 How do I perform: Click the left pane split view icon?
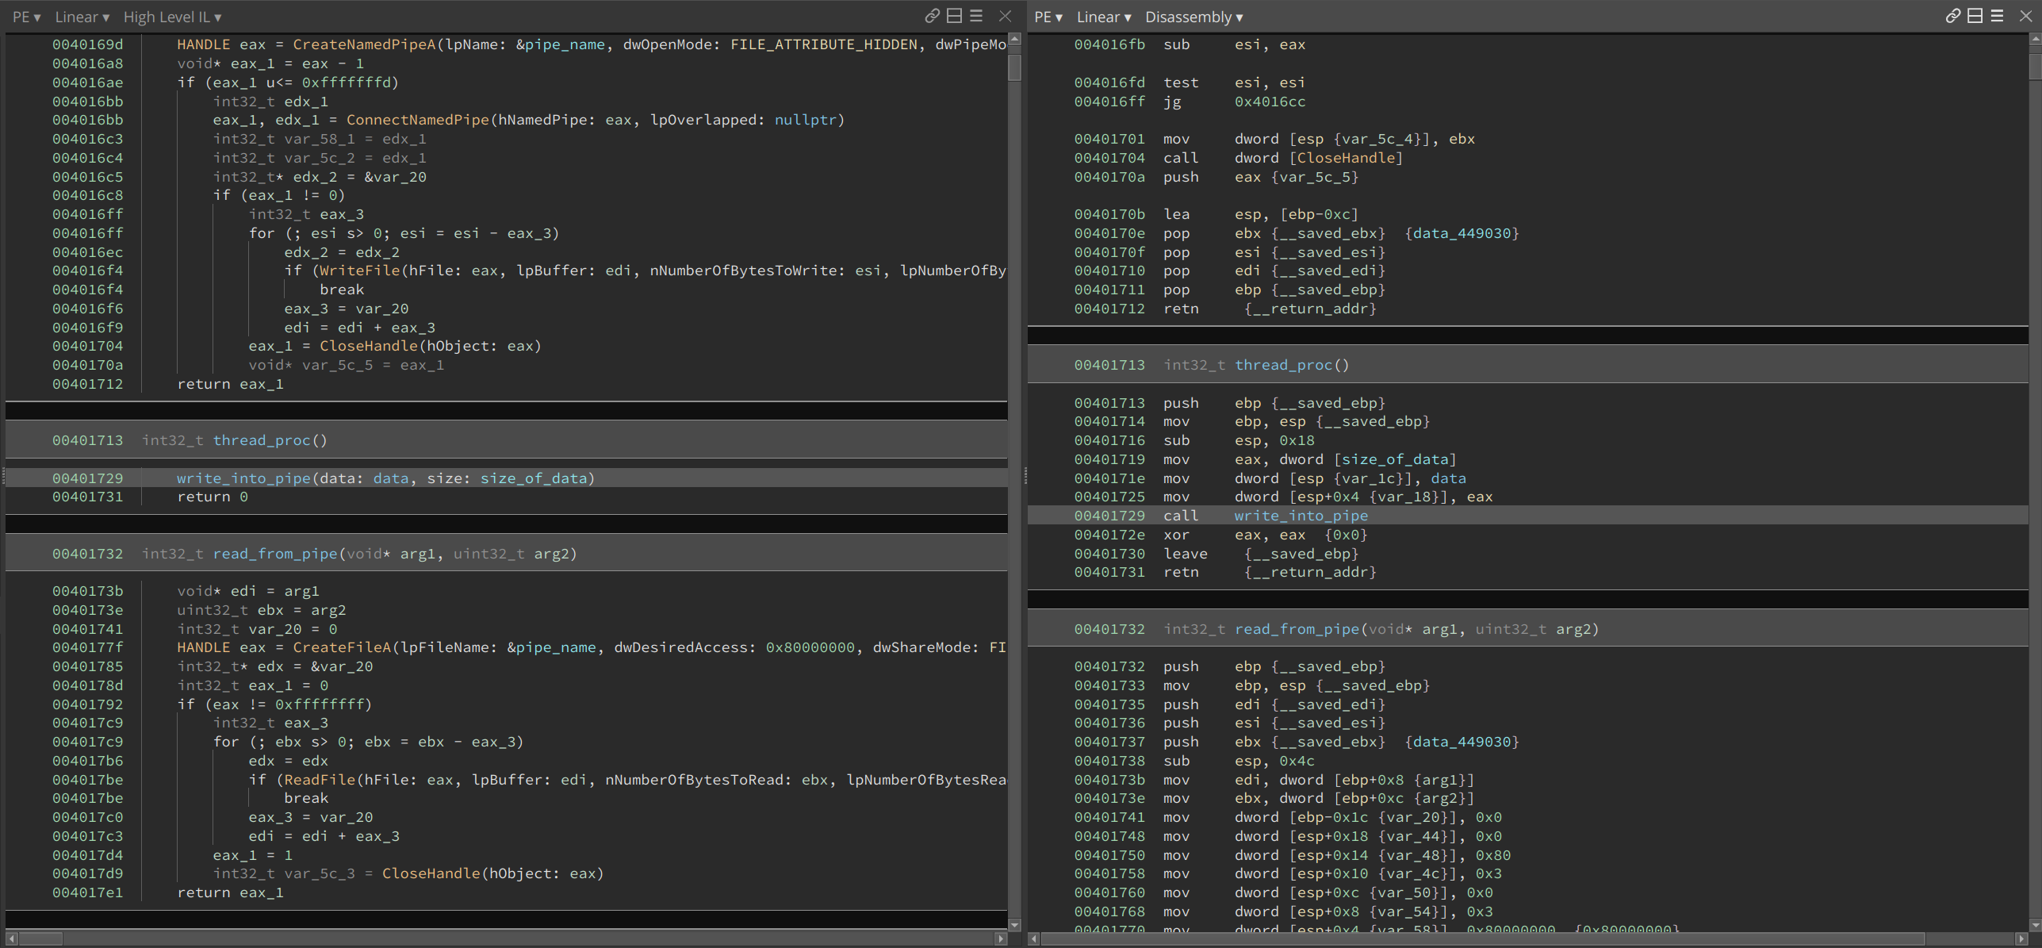[955, 16]
